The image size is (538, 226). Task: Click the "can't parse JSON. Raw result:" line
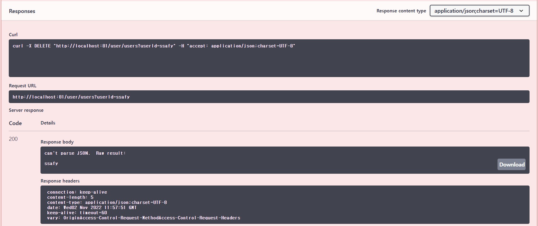pyautogui.click(x=85, y=153)
